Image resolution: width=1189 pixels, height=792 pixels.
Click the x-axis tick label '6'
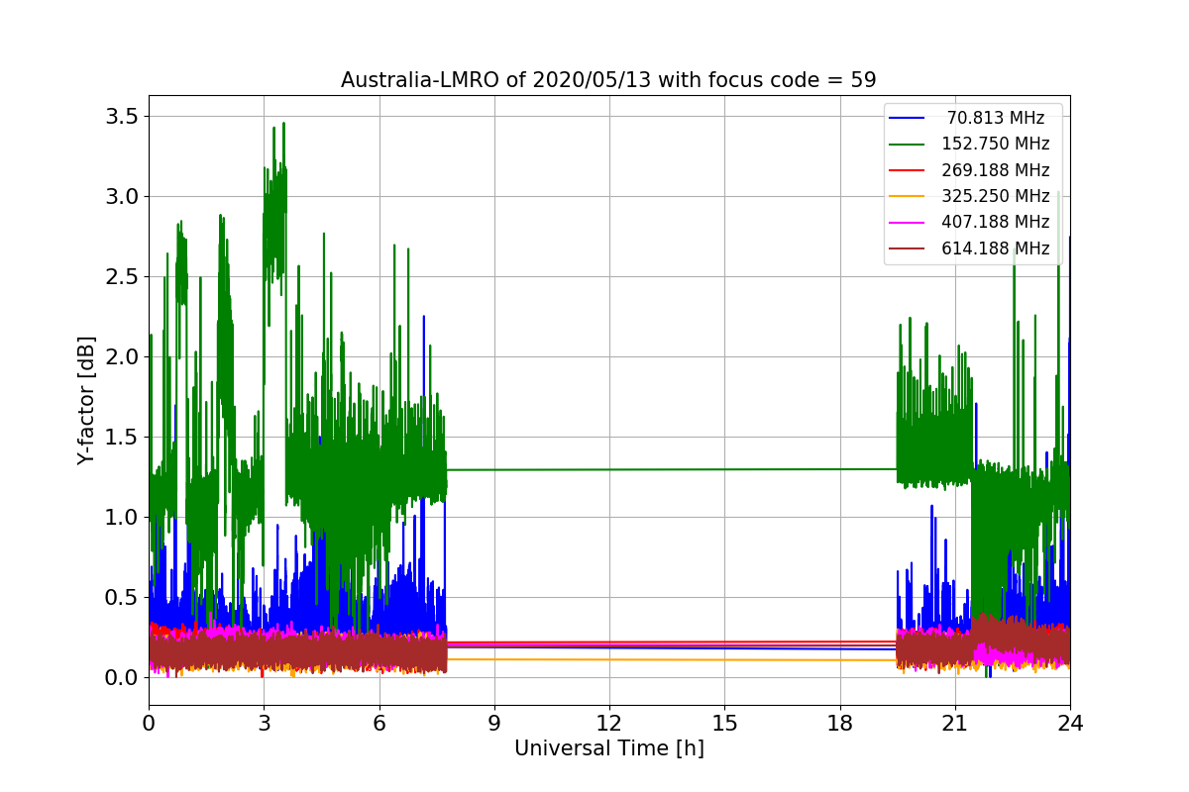tap(378, 723)
